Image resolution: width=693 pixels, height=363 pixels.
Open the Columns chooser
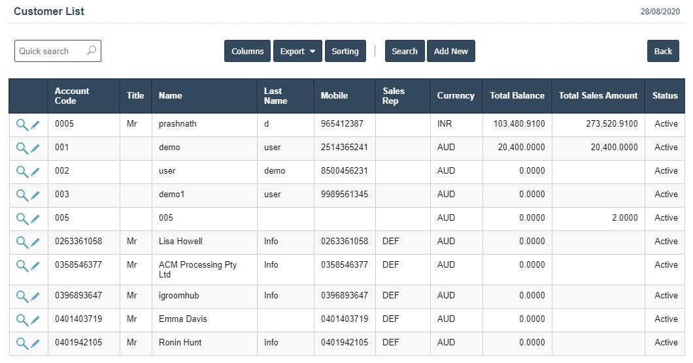pos(247,52)
